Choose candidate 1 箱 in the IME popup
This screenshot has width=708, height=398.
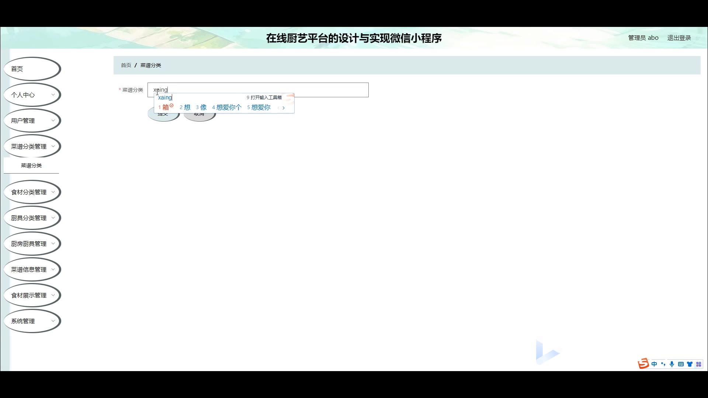point(165,107)
